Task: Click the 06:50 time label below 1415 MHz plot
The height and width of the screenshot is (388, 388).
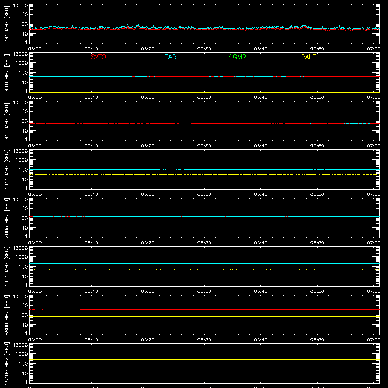Action: (x=317, y=194)
